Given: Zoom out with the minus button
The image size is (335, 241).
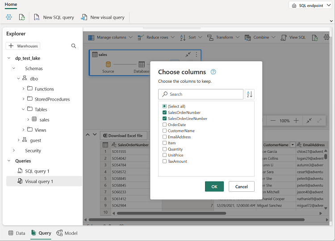Looking at the screenshot, I should (x=273, y=121).
